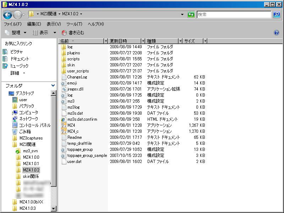Click the search input field
Image resolution: width=284 pixels, height=213 pixels.
coord(234,15)
